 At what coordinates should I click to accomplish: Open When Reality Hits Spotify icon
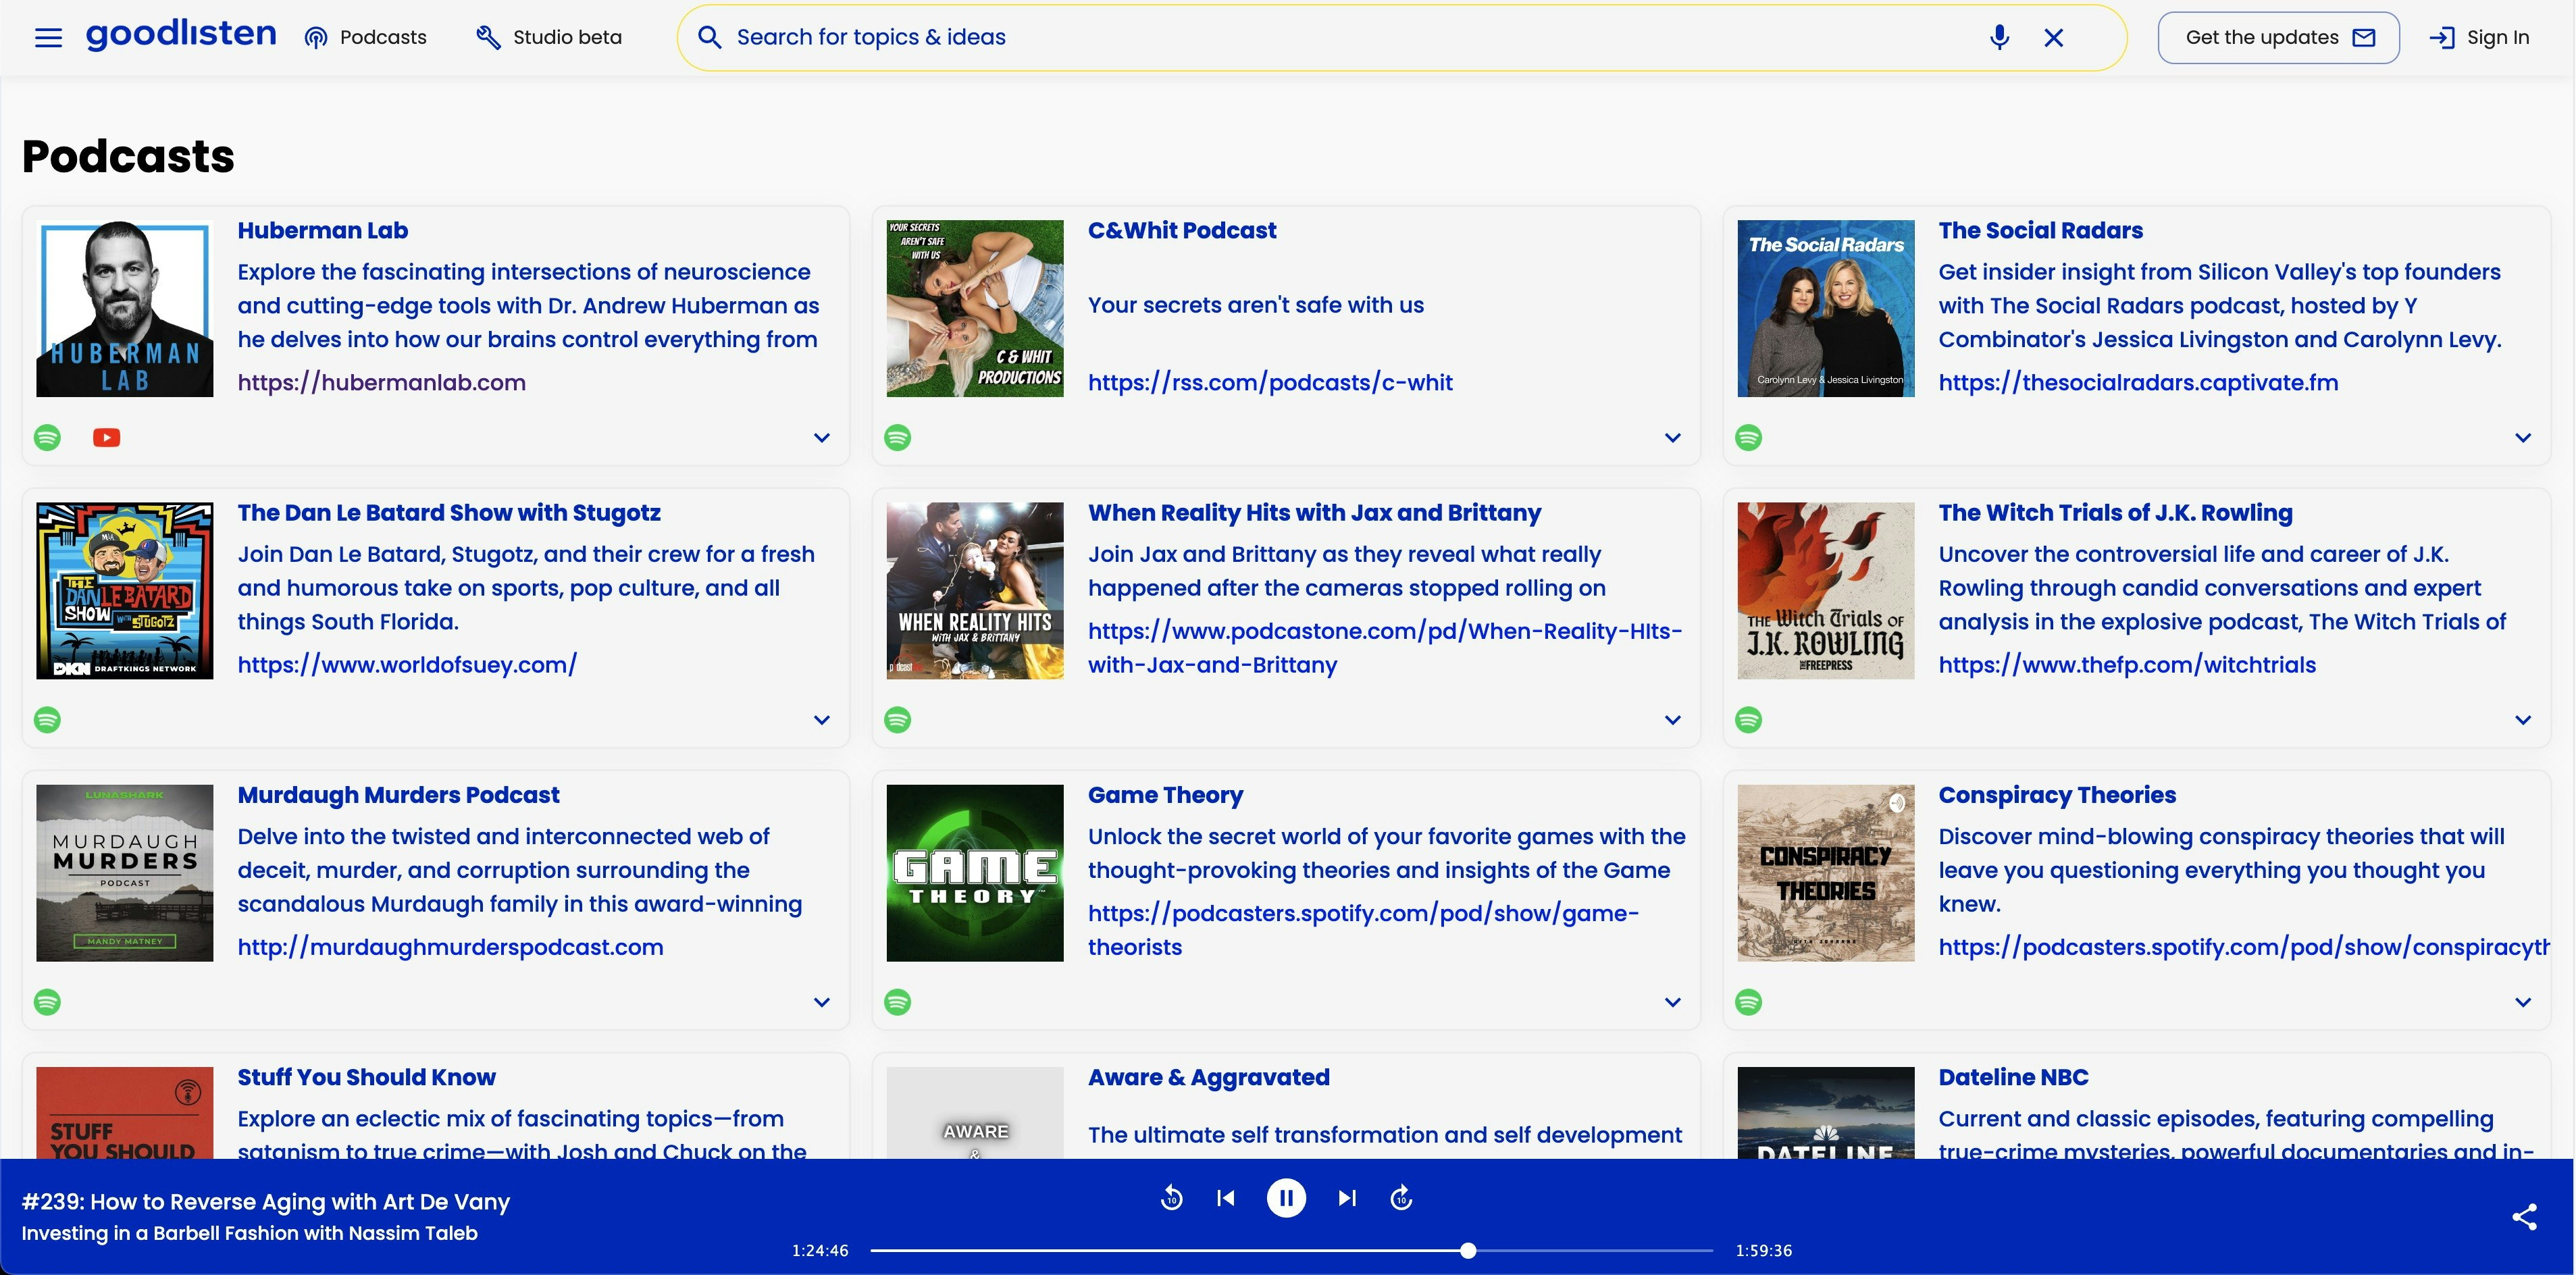tap(897, 719)
